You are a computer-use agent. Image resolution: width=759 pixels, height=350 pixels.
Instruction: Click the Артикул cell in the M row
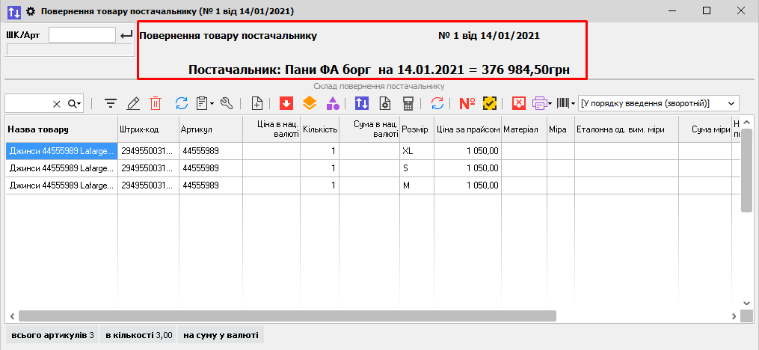211,185
